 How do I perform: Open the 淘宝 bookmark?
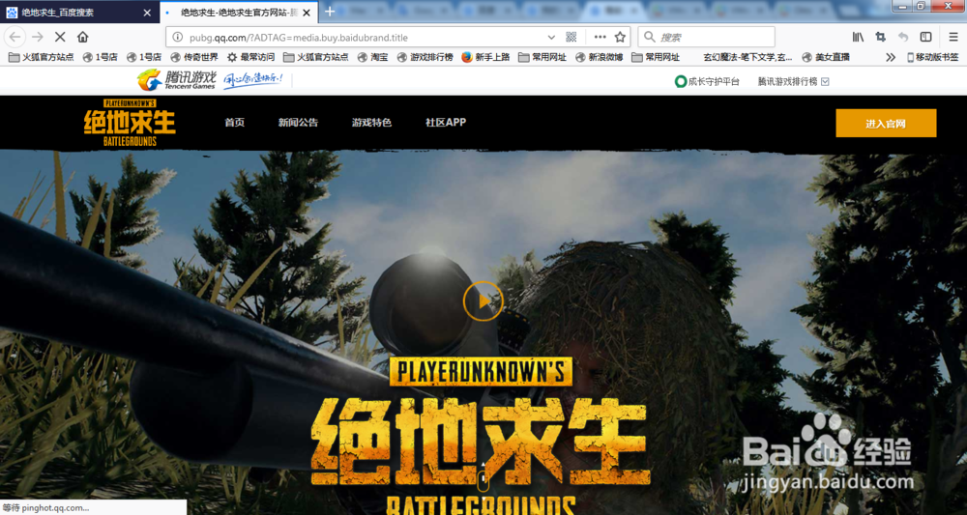[x=372, y=57]
